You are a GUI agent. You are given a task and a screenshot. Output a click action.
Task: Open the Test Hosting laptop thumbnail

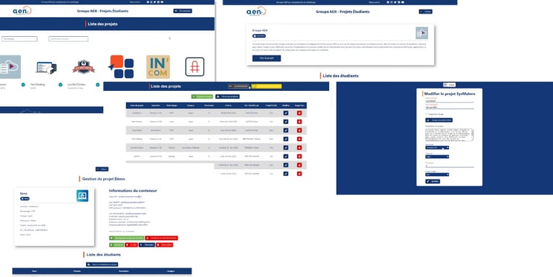point(46,68)
